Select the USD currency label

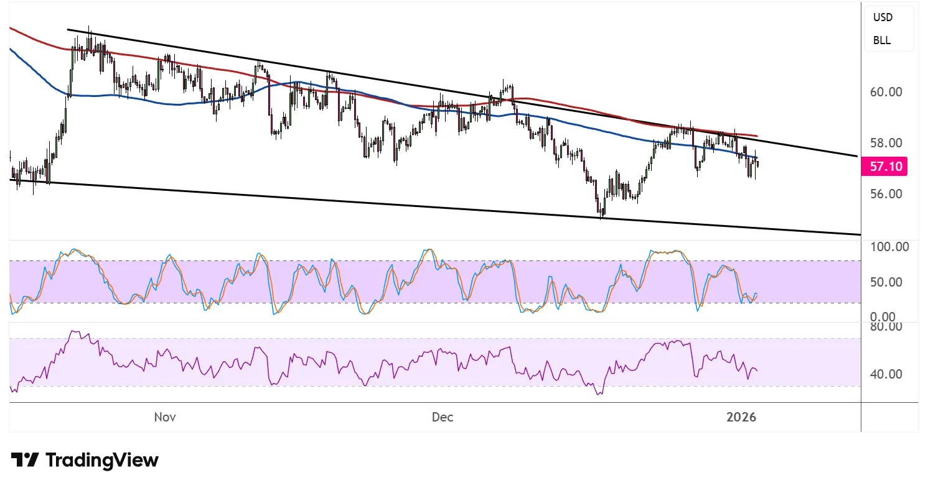click(883, 17)
